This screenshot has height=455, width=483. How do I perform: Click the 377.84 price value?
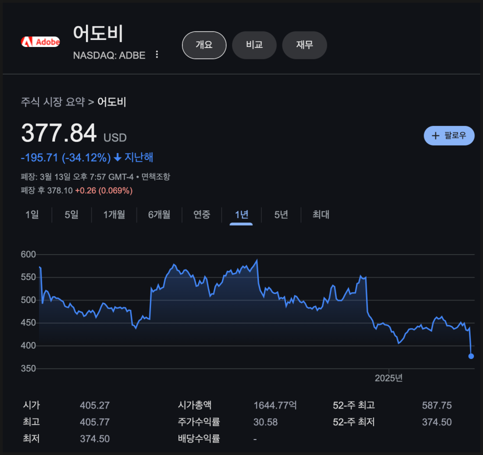pyautogui.click(x=59, y=133)
